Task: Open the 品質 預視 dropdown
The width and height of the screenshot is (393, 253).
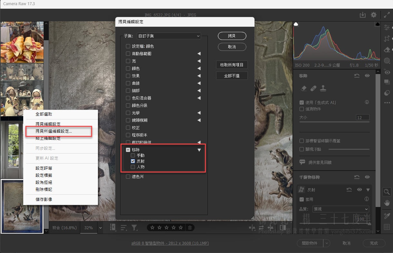Action: pyautogui.click(x=340, y=209)
